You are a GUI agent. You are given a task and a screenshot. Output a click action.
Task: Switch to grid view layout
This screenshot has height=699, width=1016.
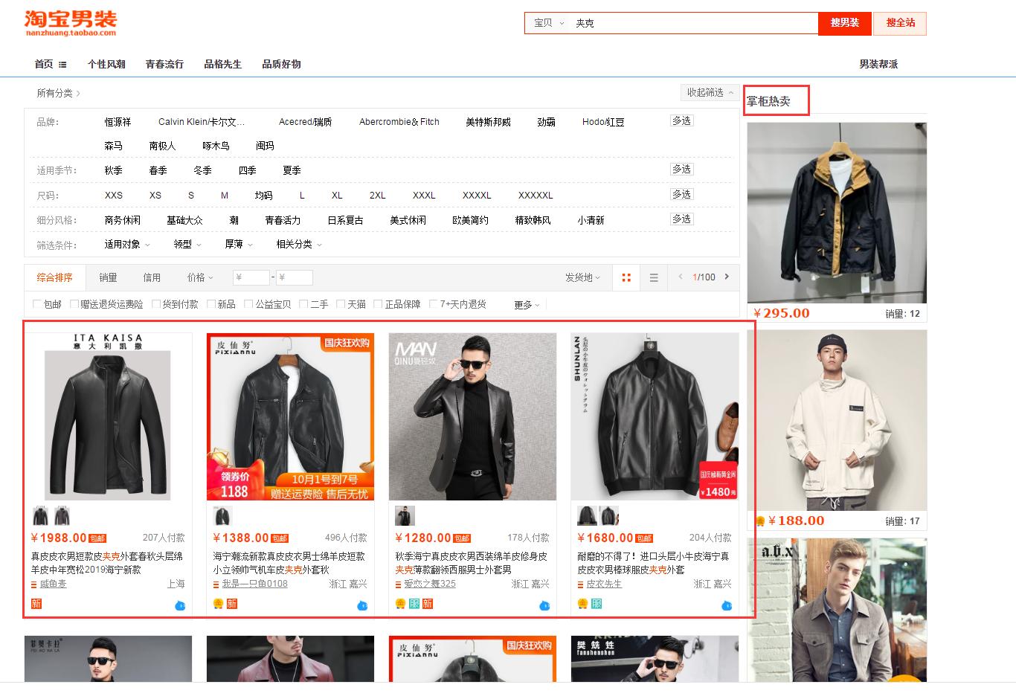(x=626, y=277)
